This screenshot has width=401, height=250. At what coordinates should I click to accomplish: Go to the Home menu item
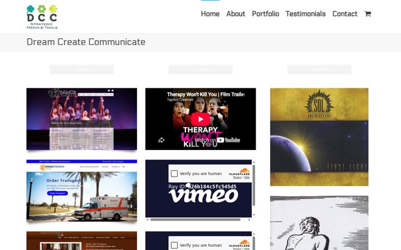point(210,14)
